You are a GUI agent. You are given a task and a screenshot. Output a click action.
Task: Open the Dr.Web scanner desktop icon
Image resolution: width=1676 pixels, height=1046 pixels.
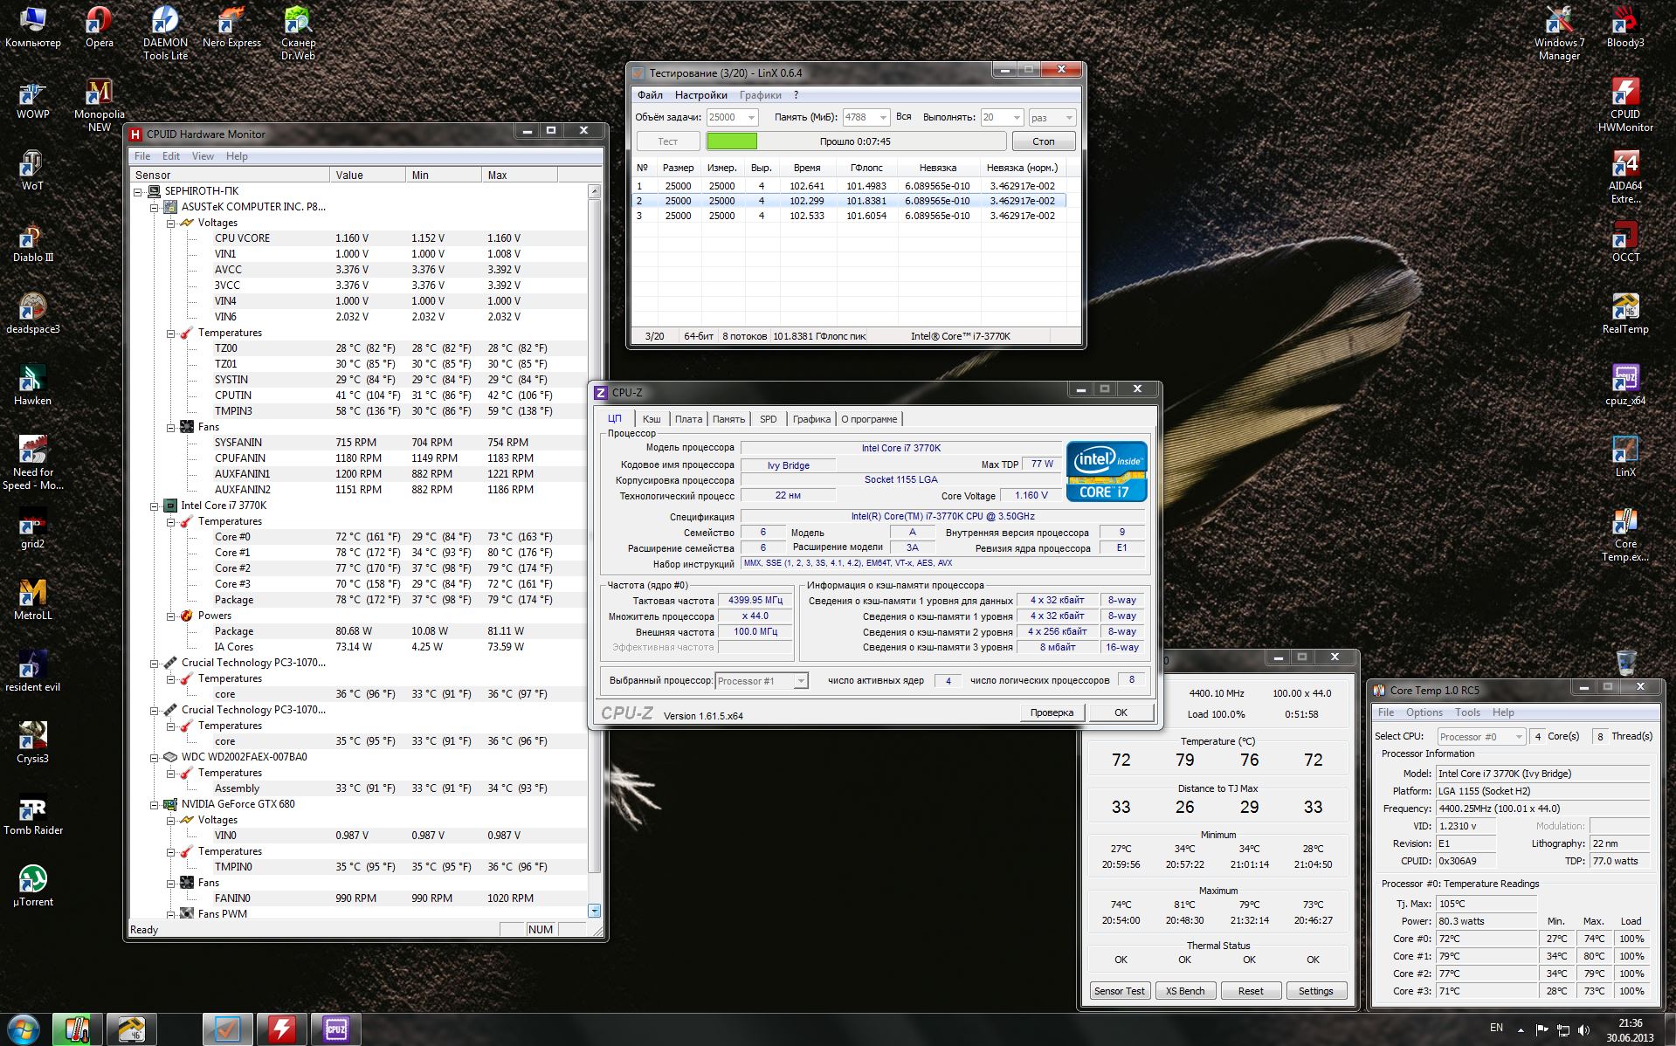click(x=298, y=33)
